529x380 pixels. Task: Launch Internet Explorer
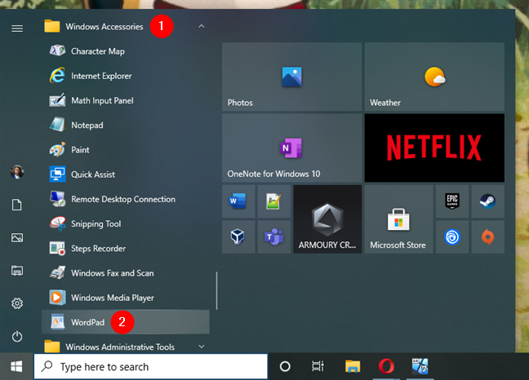tap(125, 76)
